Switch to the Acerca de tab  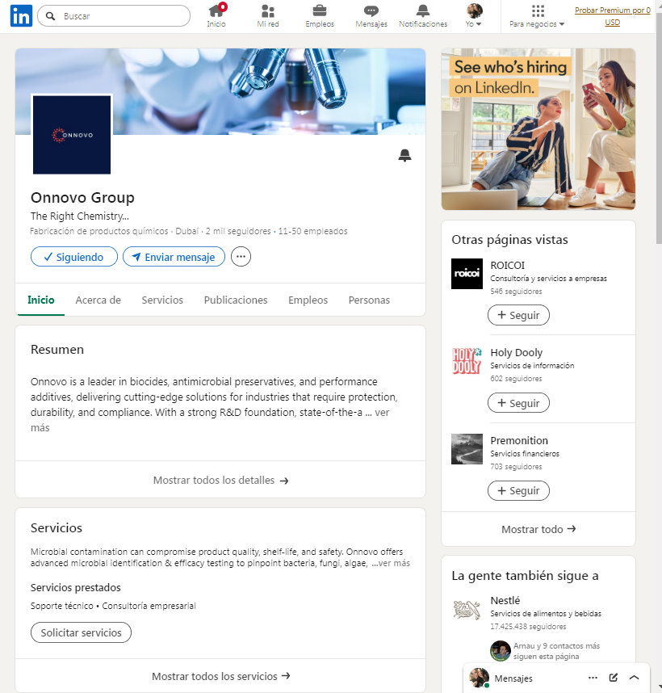click(98, 300)
